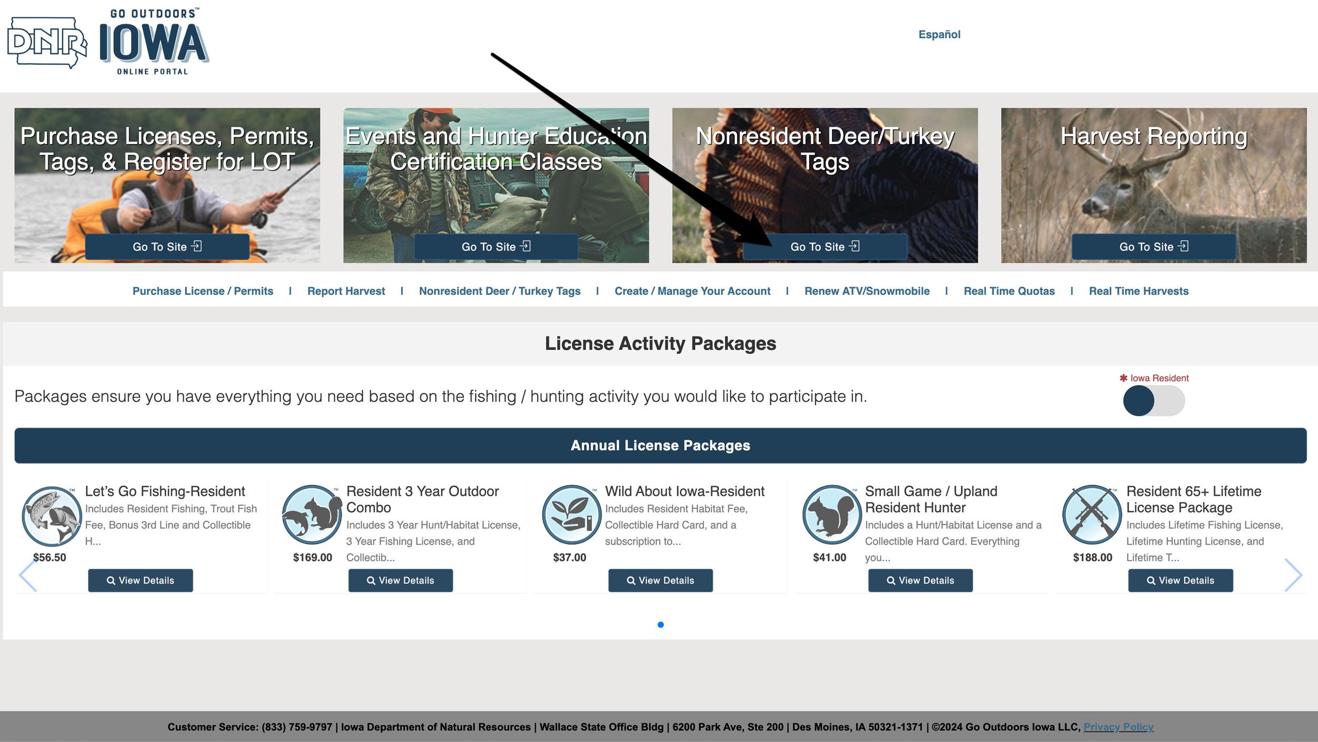Open the Privacy Policy link
This screenshot has width=1318, height=742.
(1118, 727)
